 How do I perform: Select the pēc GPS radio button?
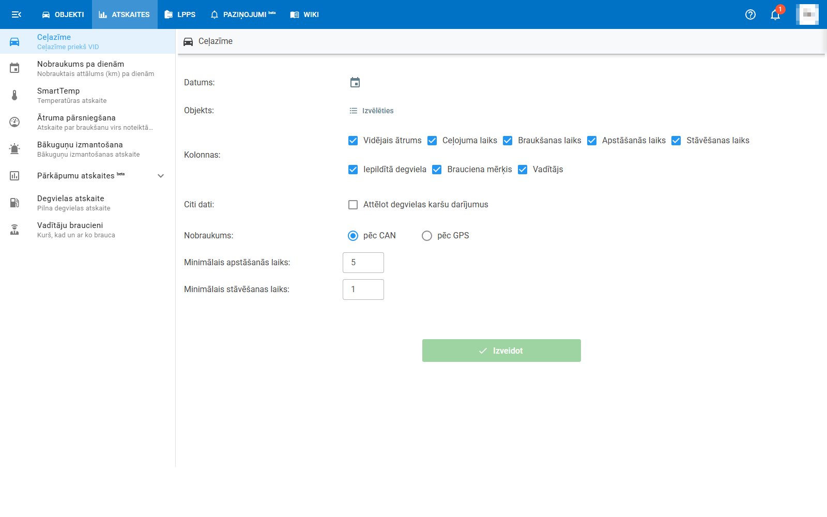click(x=427, y=236)
